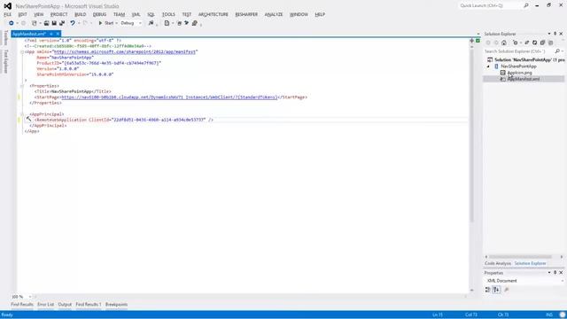Viewport: 567px width, 319px height.
Task: Open the VIEW menu
Action: pos(39,14)
